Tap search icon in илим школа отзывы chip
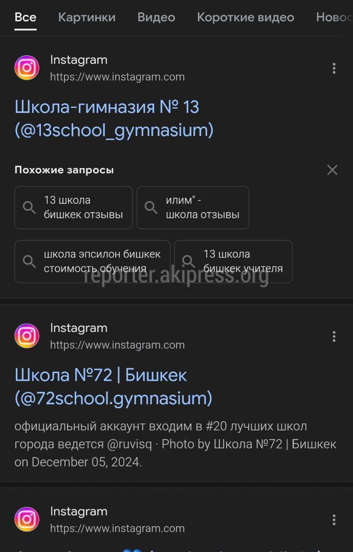The width and height of the screenshot is (353, 552). coord(151,208)
